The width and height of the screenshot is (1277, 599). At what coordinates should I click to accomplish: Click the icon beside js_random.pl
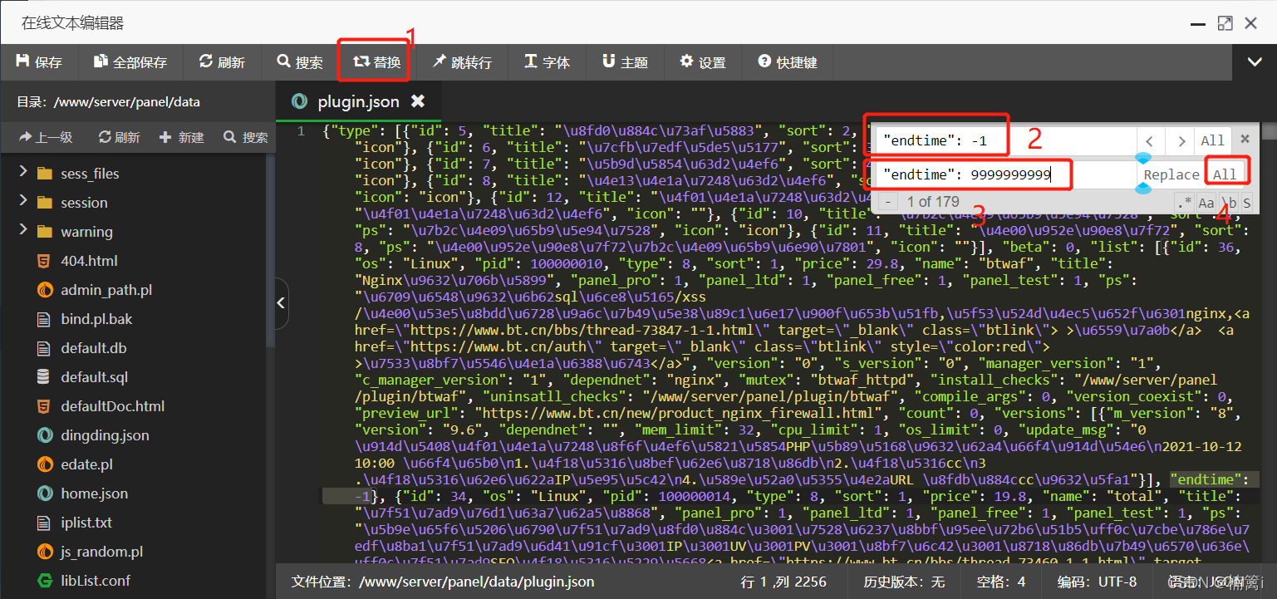[45, 552]
